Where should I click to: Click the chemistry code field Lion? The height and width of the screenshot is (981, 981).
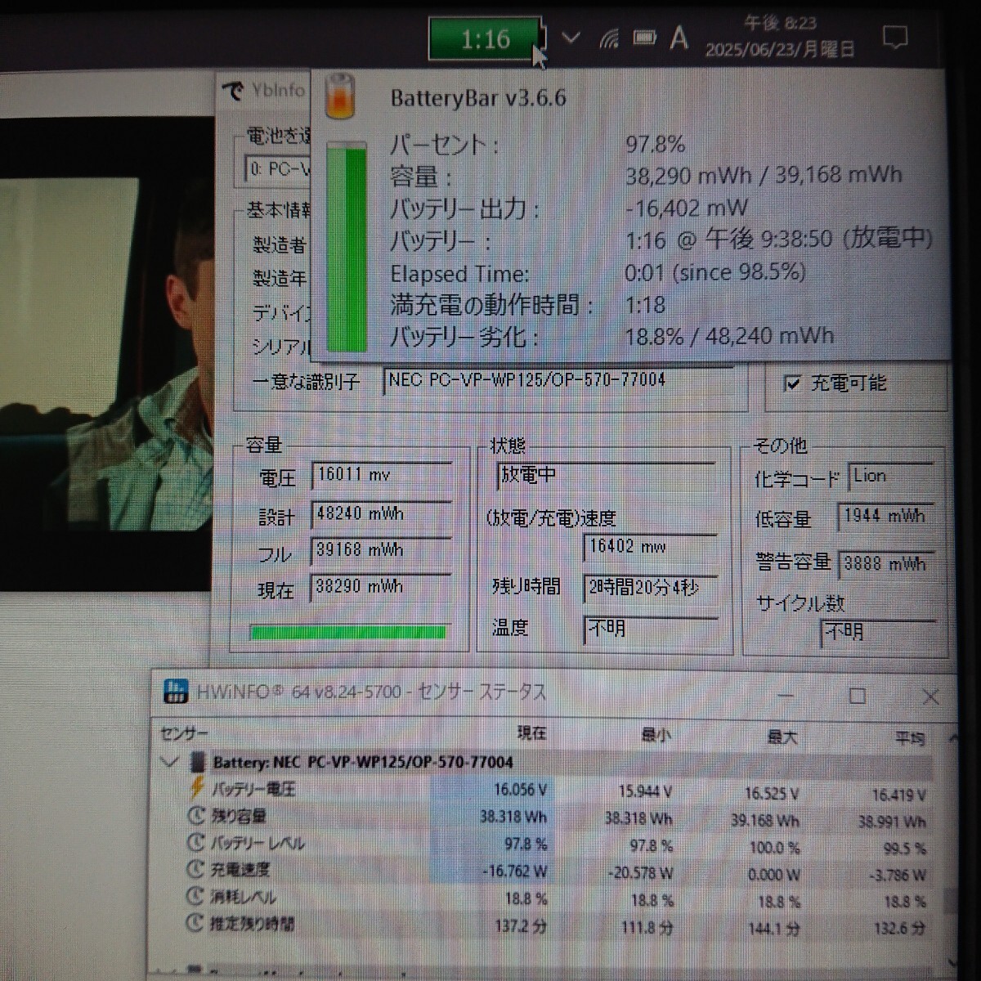(891, 476)
